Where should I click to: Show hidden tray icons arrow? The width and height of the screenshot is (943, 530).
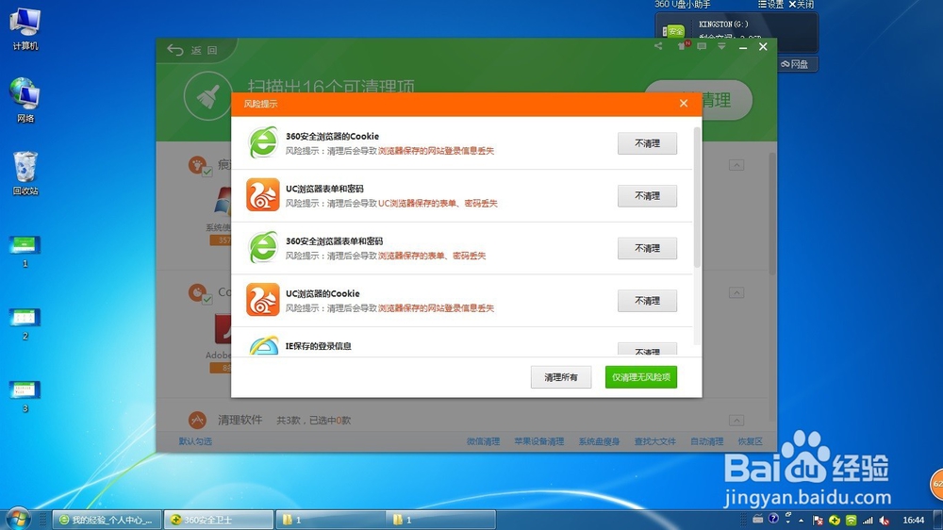tap(801, 521)
